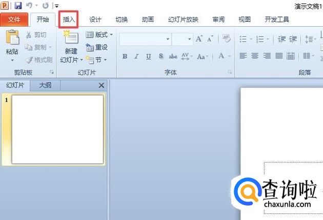Expand the font color dropdown arrow

point(229,56)
